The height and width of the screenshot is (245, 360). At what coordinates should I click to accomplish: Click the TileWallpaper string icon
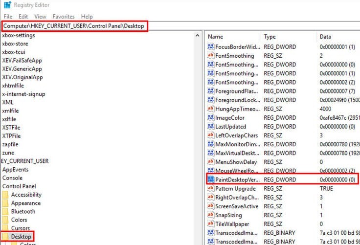pyautogui.click(x=210, y=223)
